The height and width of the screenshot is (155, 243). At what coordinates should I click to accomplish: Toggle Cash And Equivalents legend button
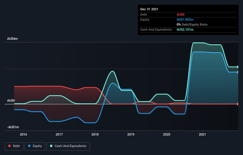coord(68,146)
